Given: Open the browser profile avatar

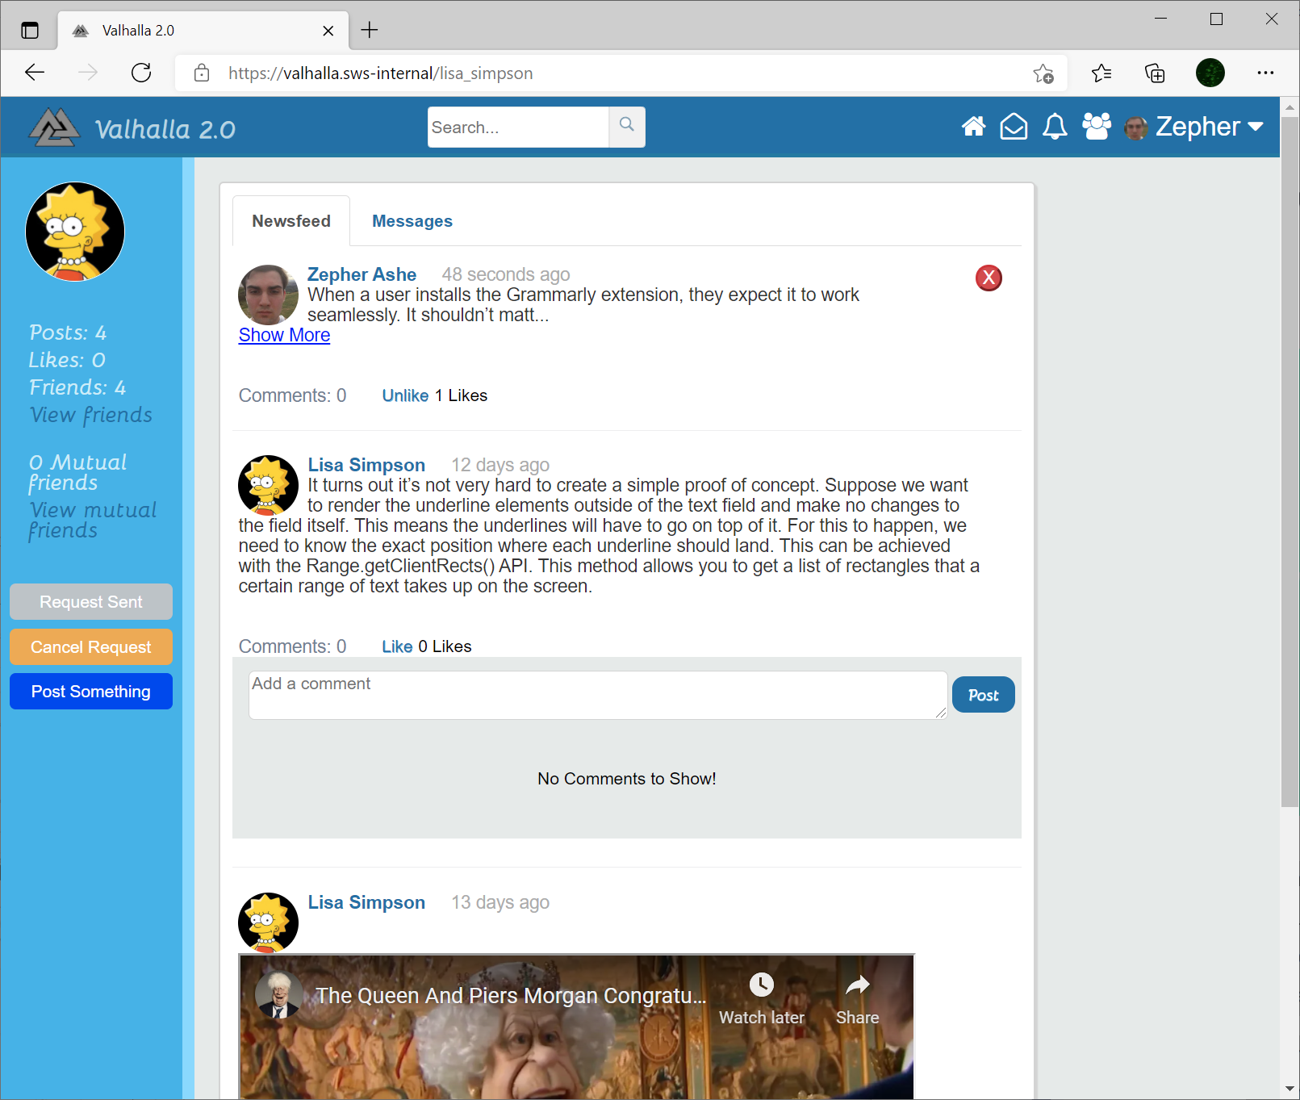Looking at the screenshot, I should [x=1210, y=73].
